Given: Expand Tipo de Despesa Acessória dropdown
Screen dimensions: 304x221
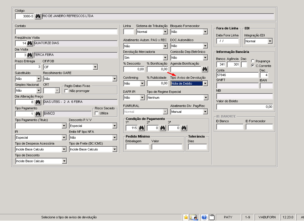Looking at the screenshot, I should 64,149.
